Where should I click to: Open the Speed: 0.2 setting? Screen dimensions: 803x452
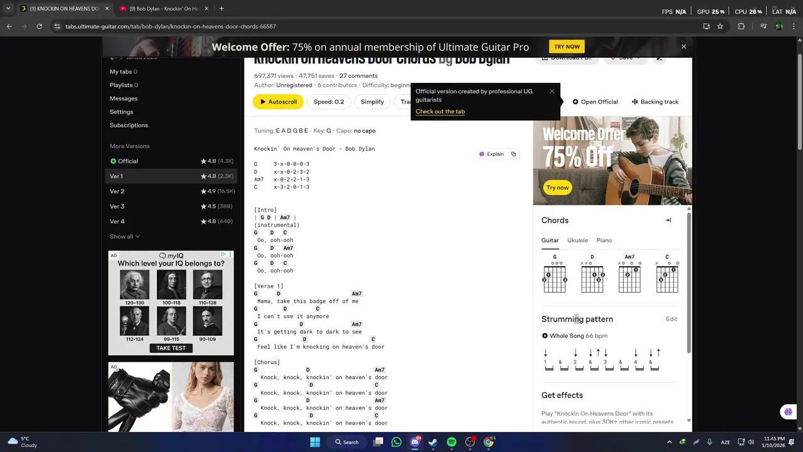pos(329,102)
